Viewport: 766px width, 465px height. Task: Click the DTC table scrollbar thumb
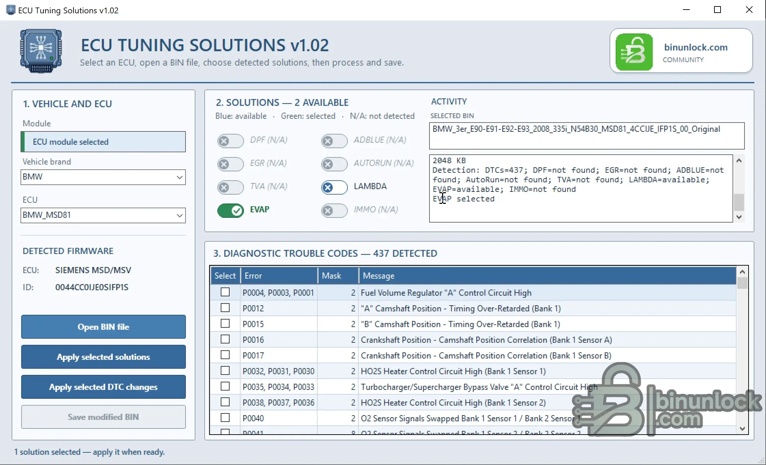click(742, 283)
